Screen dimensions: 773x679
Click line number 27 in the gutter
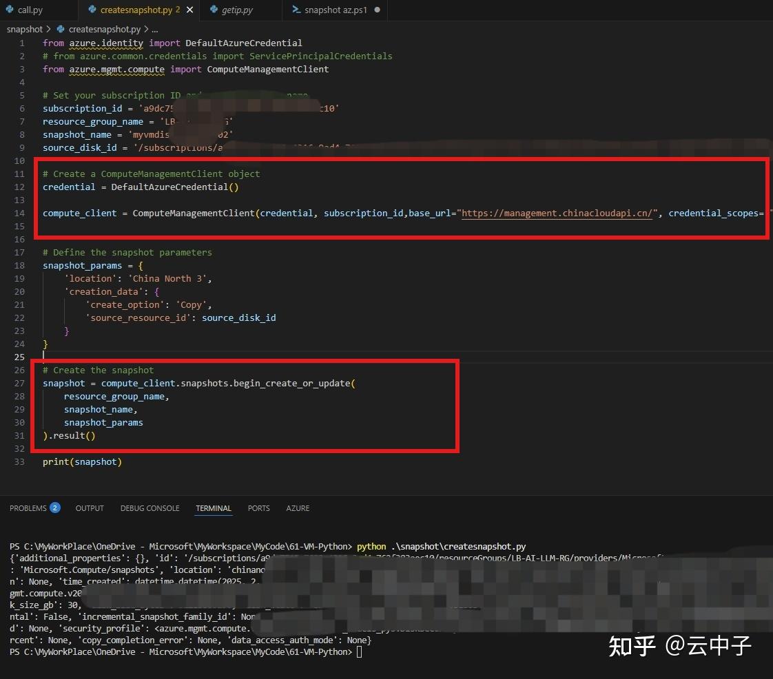(x=19, y=384)
